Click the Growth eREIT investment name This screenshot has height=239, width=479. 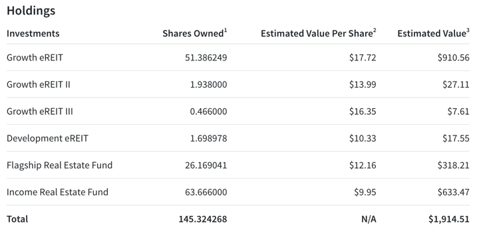[x=35, y=58]
